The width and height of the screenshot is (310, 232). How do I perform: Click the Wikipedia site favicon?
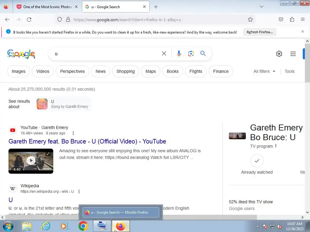13,188
